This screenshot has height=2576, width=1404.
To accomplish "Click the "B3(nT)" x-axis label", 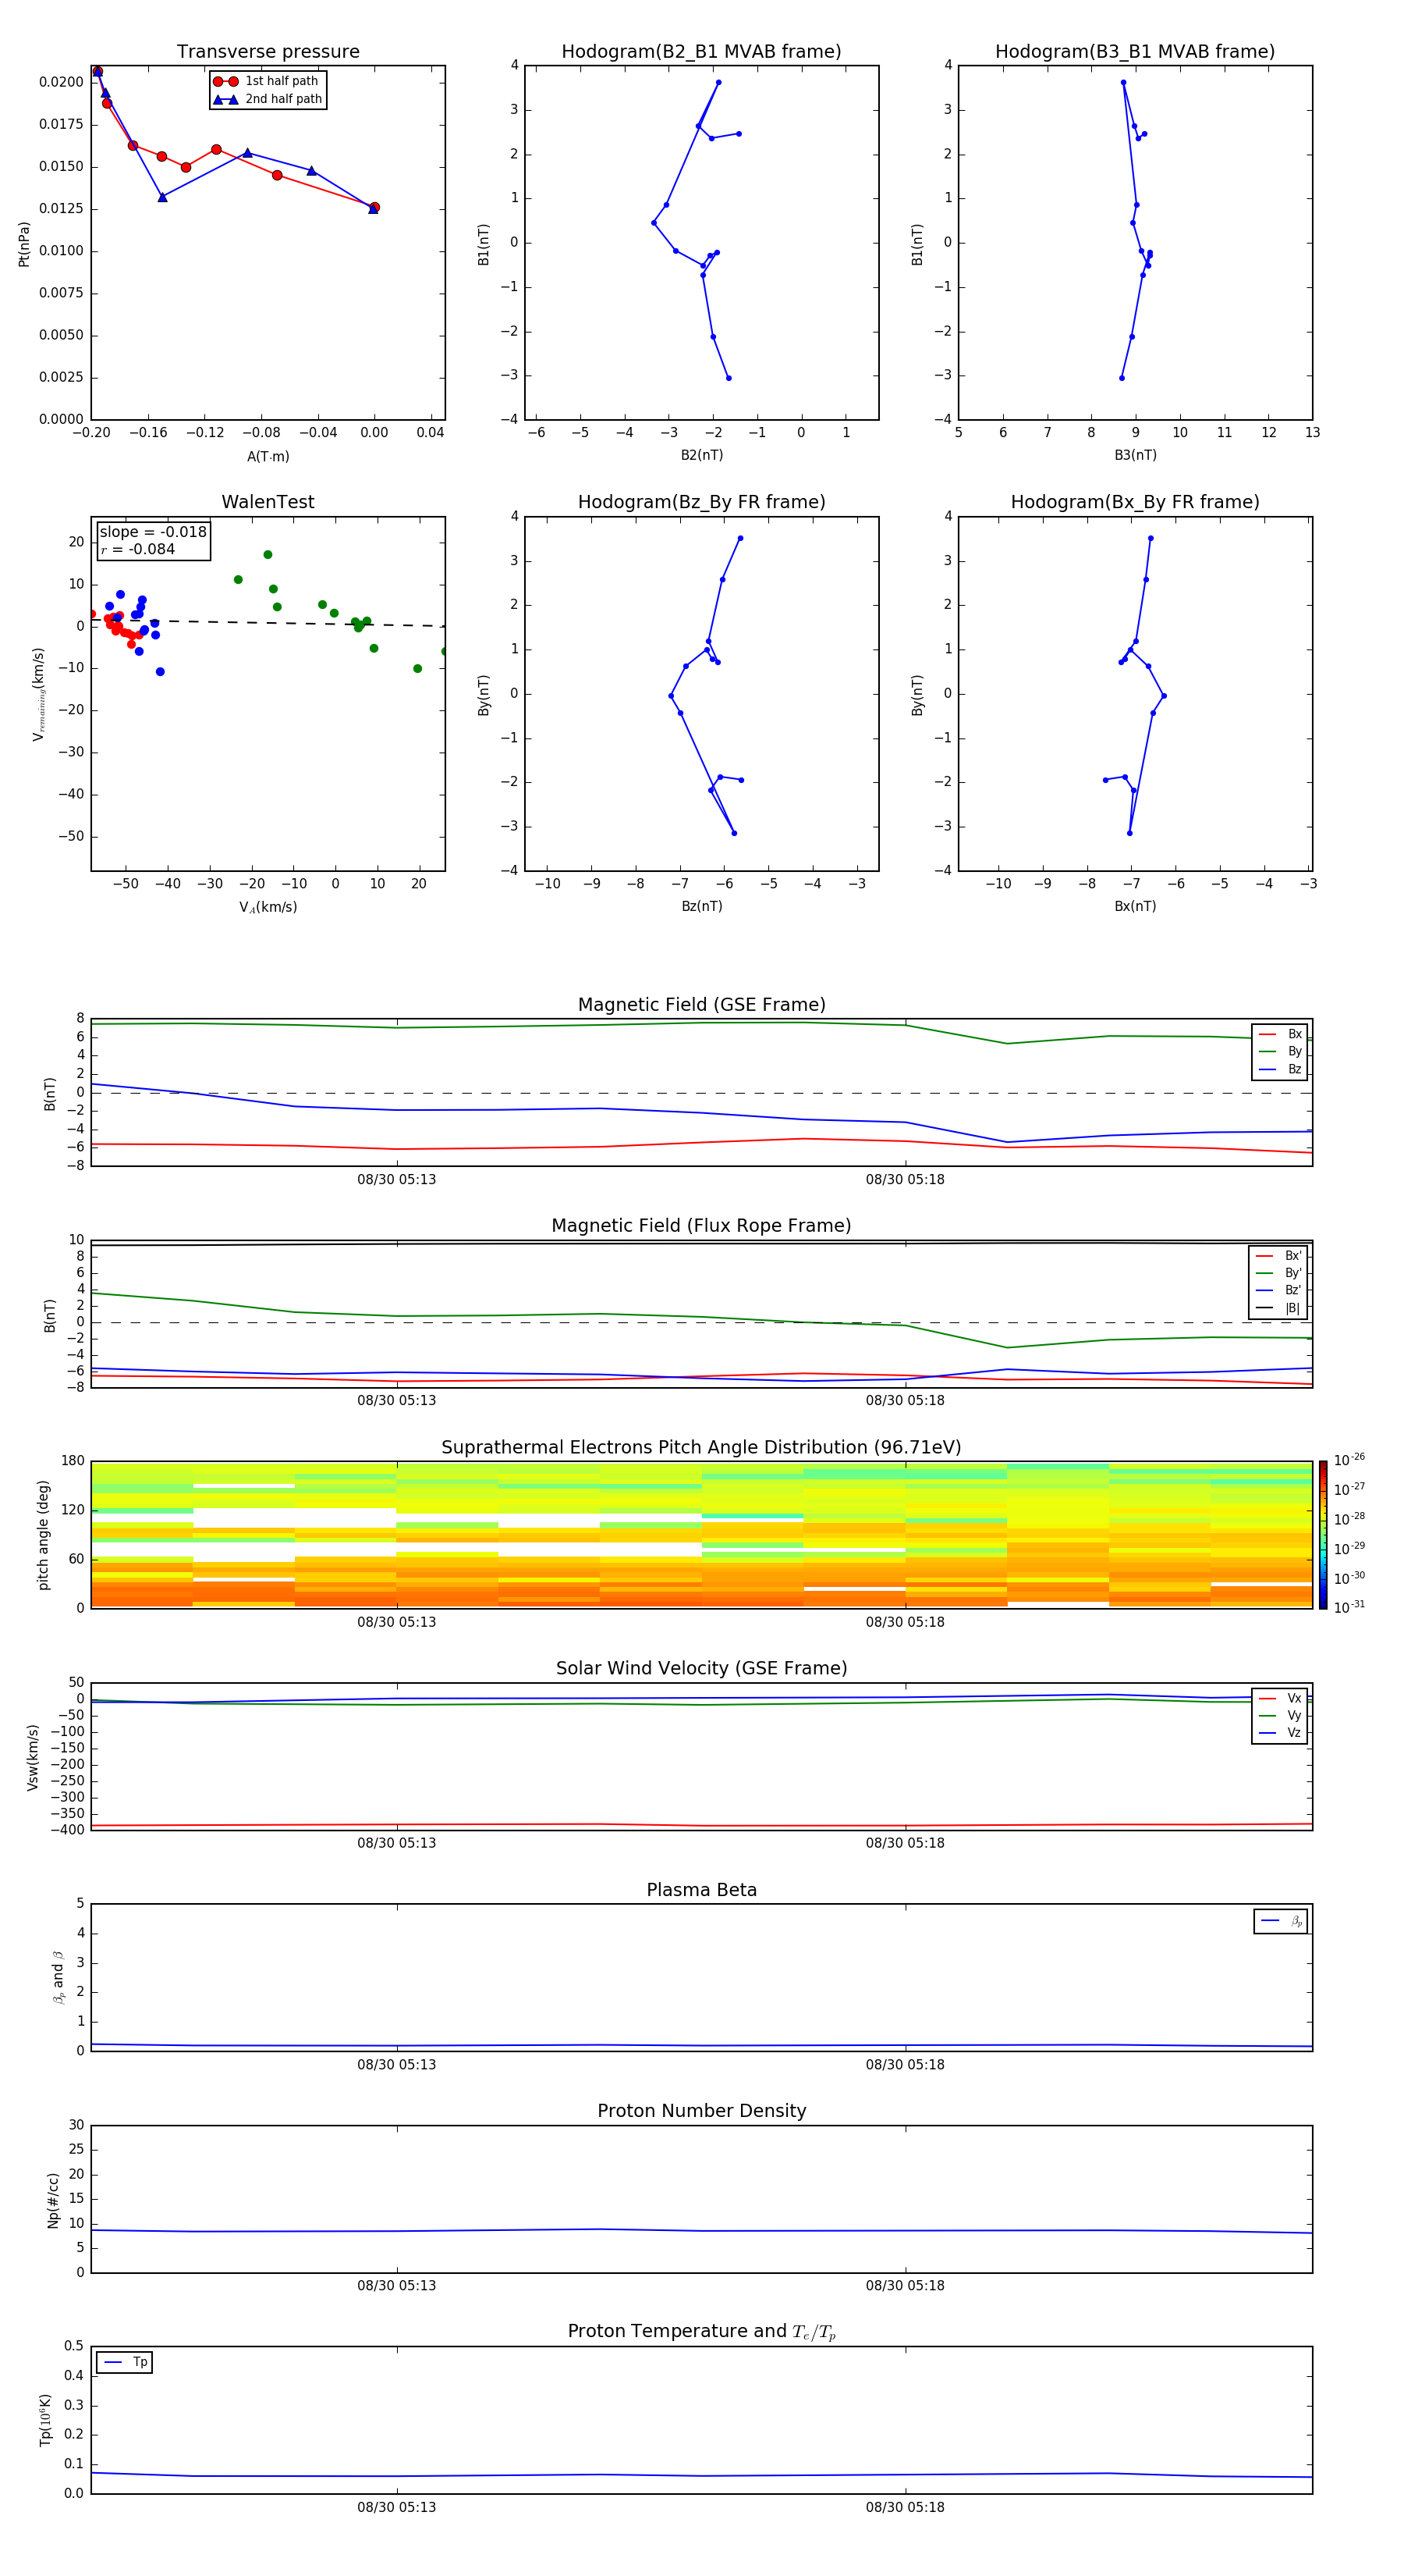I will point(1135,455).
